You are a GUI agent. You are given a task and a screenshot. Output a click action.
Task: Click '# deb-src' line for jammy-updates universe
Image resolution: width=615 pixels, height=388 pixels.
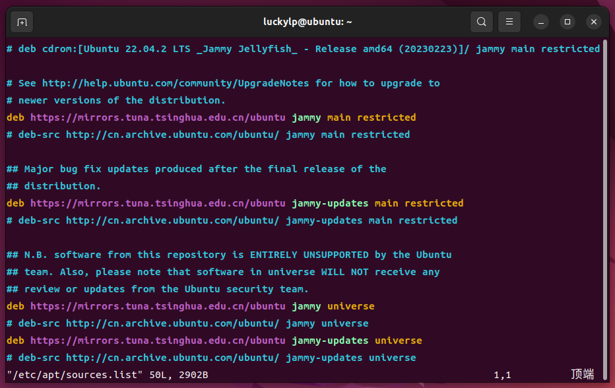(211, 358)
